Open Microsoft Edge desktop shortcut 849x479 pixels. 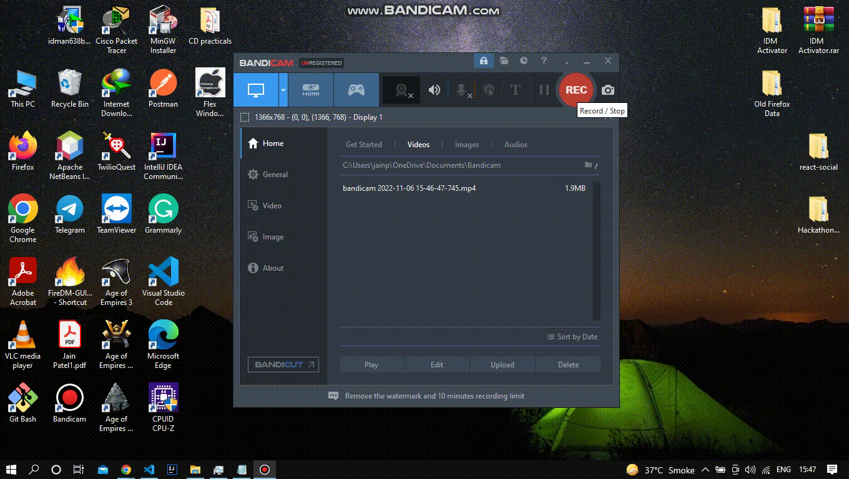[x=163, y=345]
